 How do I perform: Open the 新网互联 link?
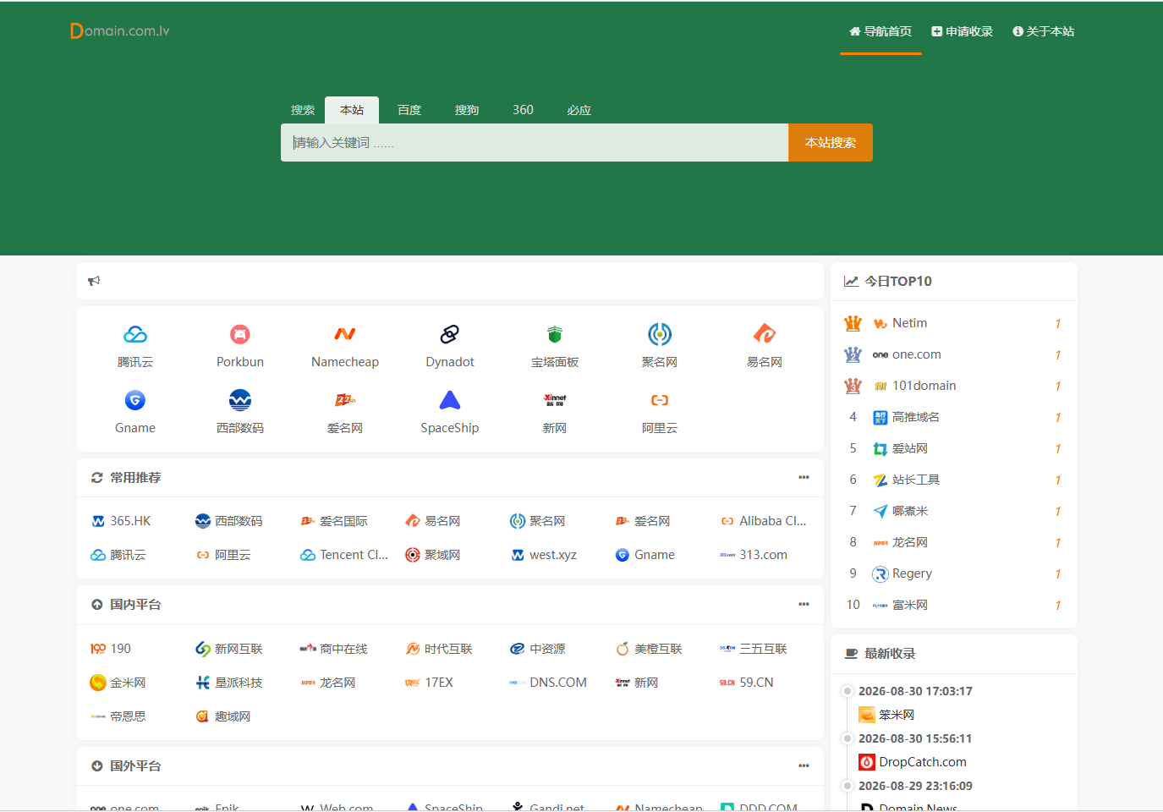pyautogui.click(x=229, y=649)
